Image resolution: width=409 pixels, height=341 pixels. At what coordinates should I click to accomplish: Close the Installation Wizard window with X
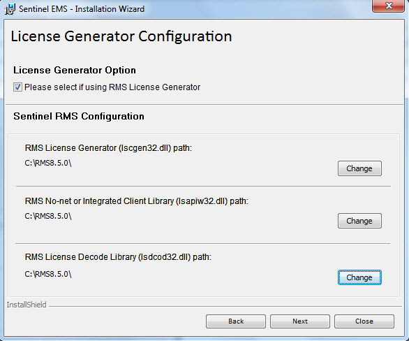(388, 6)
